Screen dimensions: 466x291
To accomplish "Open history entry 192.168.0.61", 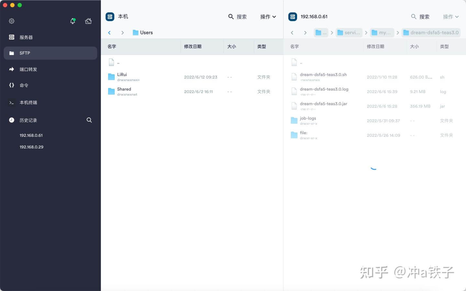I will click(31, 135).
